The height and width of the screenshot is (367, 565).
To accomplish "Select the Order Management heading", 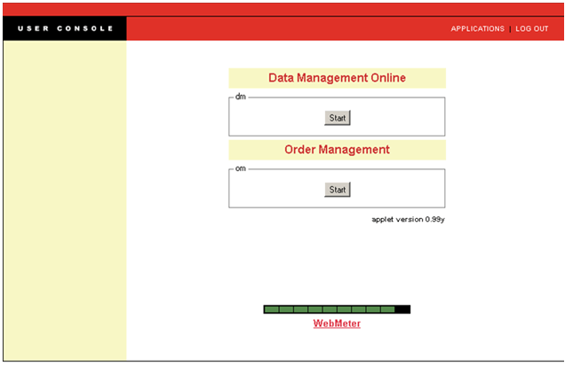I will [x=337, y=150].
